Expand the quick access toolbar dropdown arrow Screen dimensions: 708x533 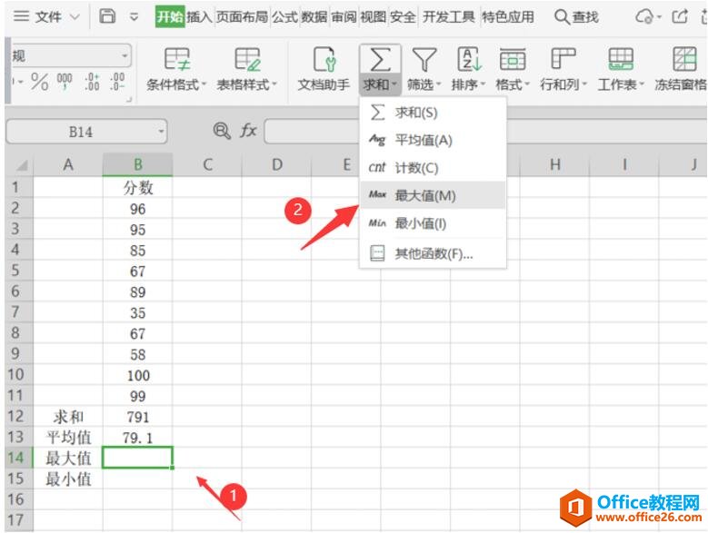(x=135, y=17)
